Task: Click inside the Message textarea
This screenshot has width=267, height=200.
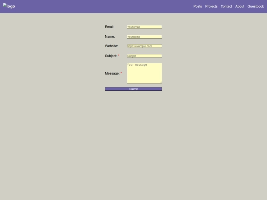Action: pos(144,73)
